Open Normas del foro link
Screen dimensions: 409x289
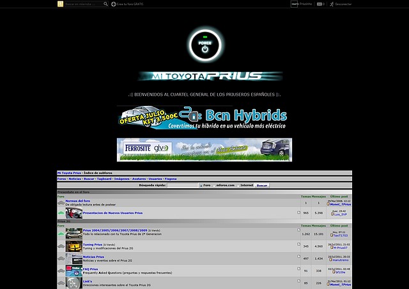tap(78, 201)
